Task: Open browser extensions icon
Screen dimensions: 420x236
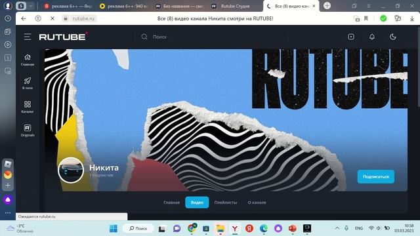Action: [x=398, y=18]
